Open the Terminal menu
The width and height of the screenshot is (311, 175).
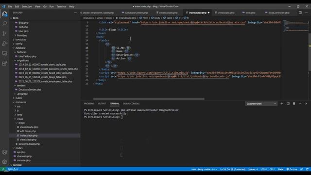(62, 6)
